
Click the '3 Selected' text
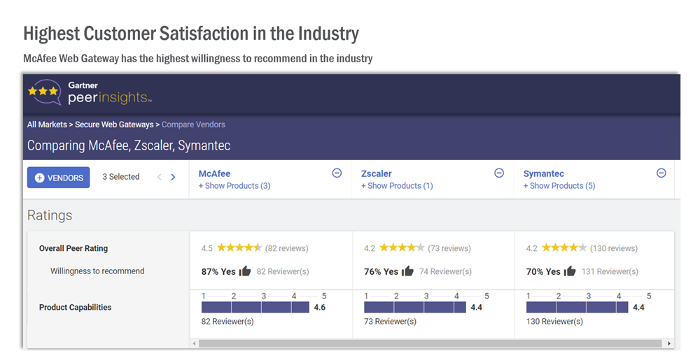(121, 176)
